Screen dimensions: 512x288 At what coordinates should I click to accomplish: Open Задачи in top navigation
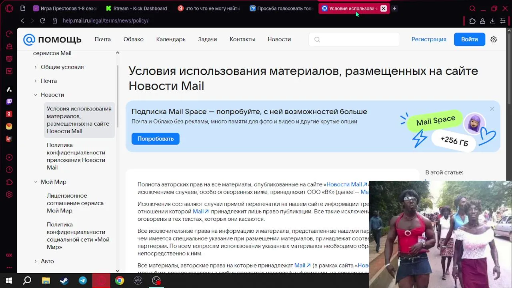point(208,39)
